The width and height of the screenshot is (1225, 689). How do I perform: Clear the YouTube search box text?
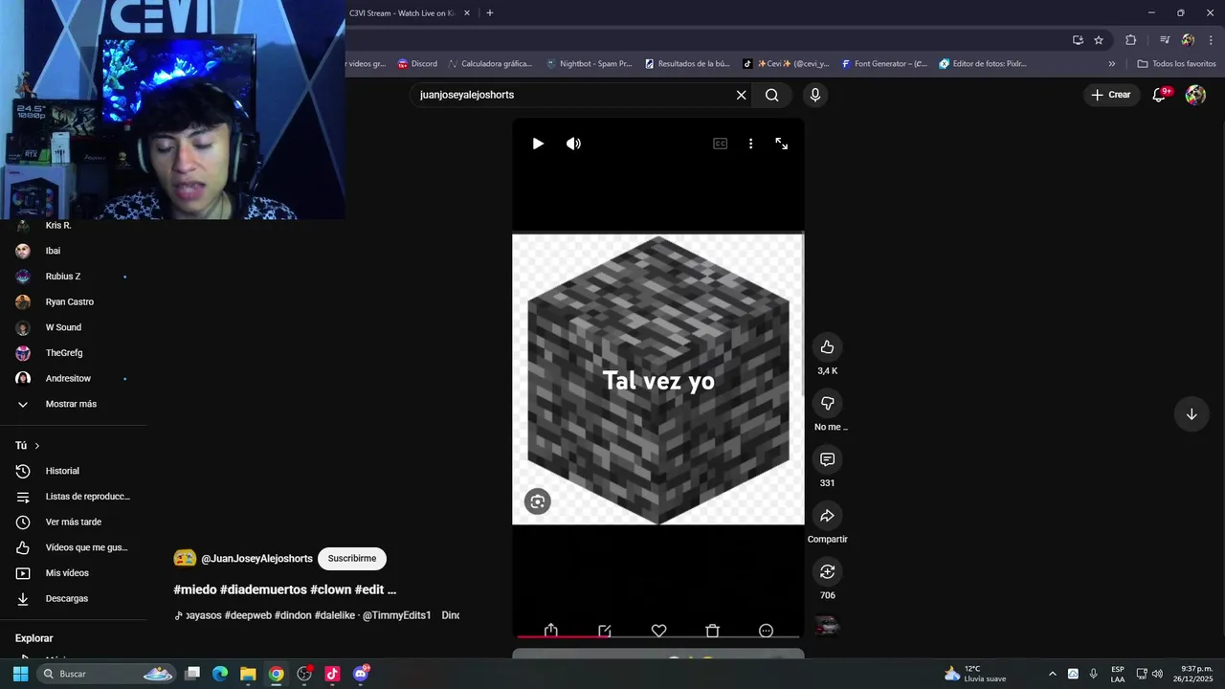tap(741, 95)
